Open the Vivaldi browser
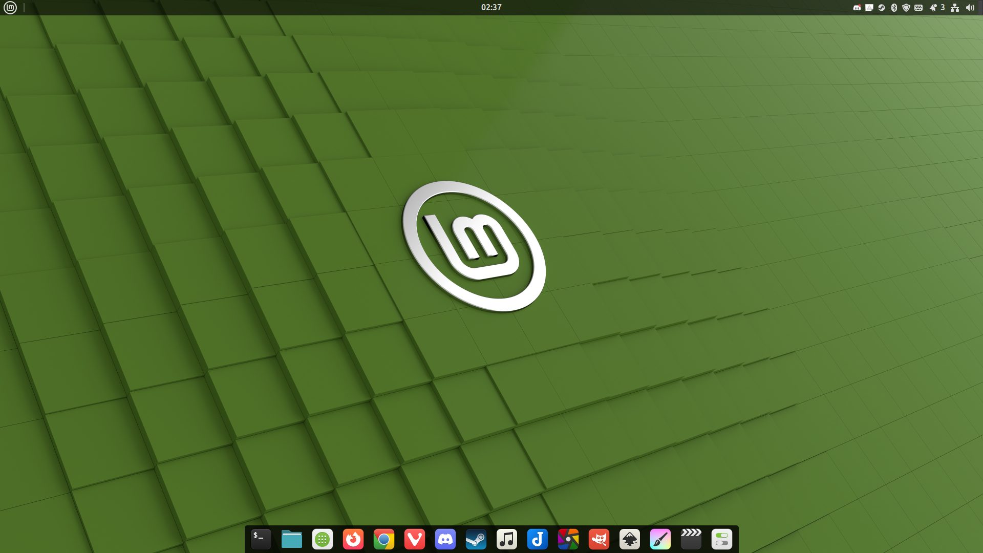This screenshot has height=553, width=983. point(414,539)
